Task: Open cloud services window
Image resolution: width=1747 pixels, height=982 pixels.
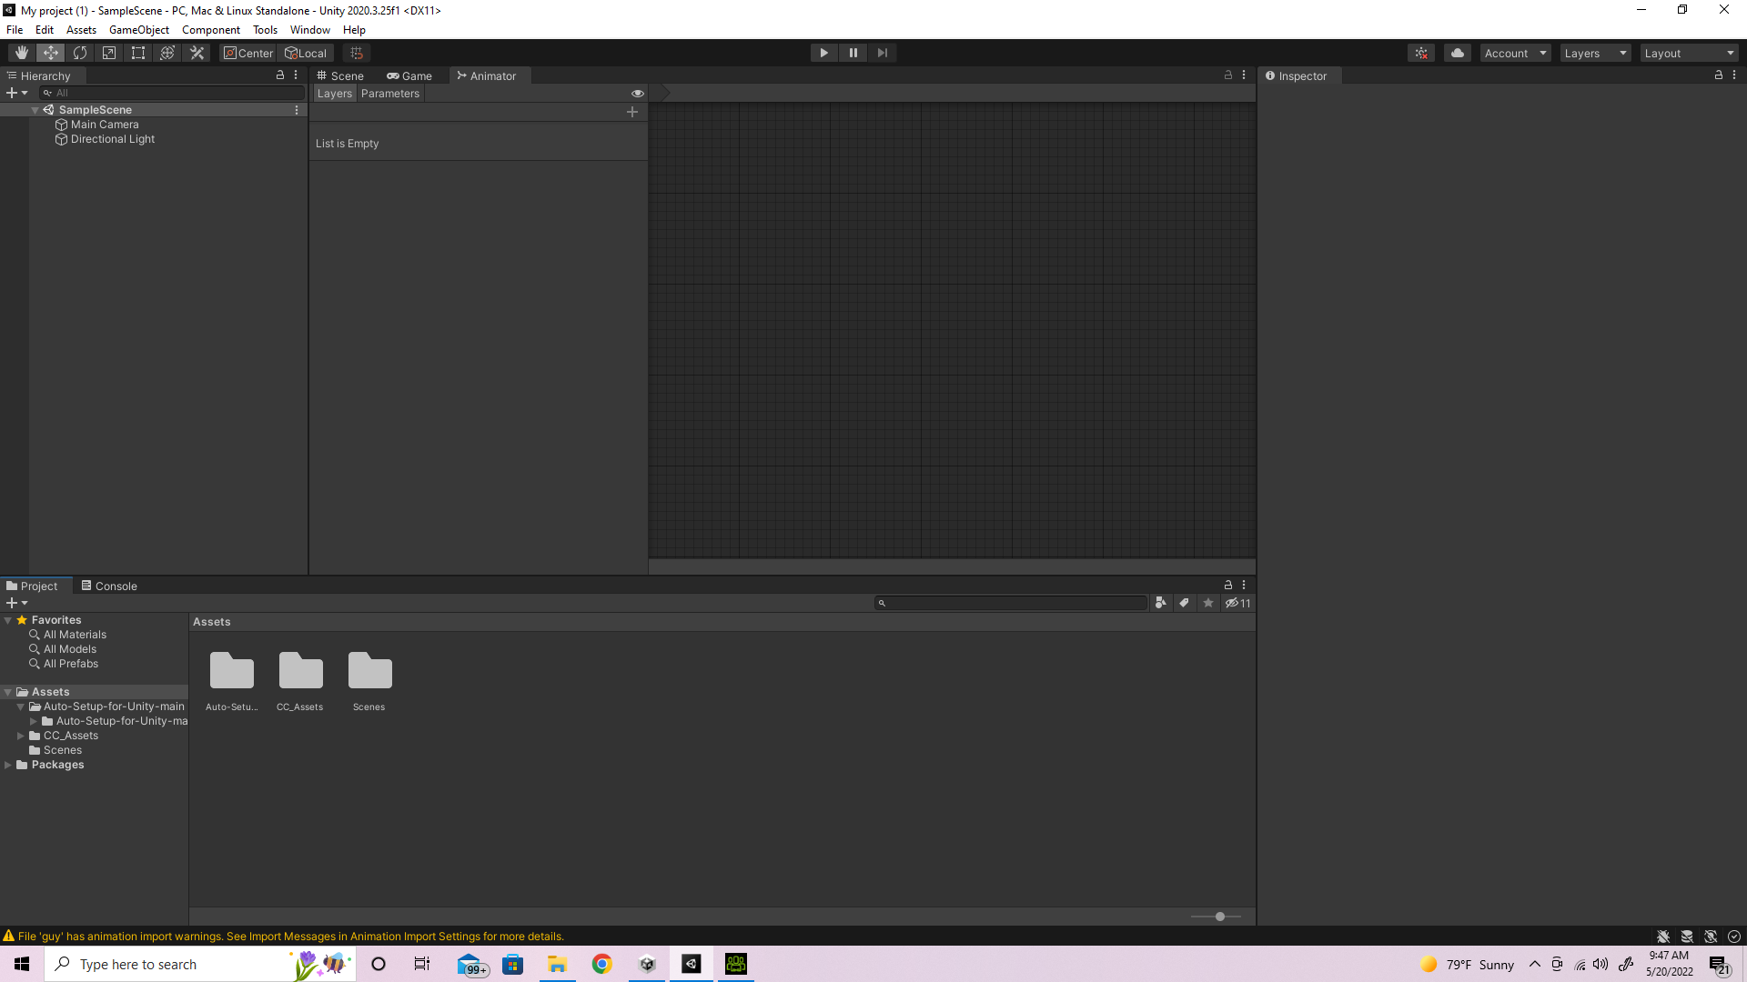Action: click(x=1458, y=53)
